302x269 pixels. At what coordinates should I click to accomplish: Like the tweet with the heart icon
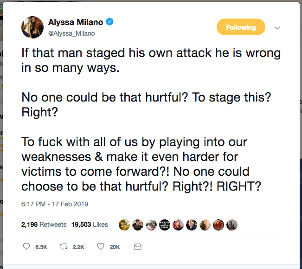pyautogui.click(x=100, y=247)
